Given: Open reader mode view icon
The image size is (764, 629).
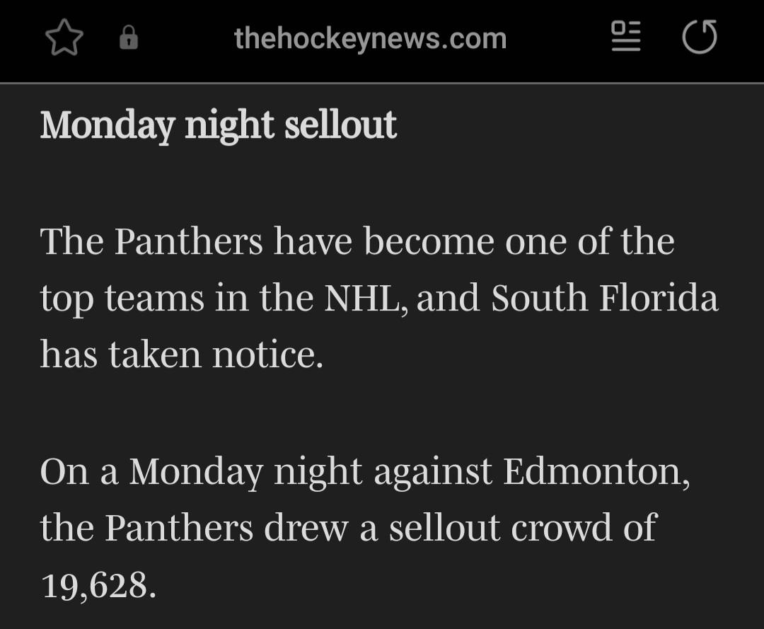Looking at the screenshot, I should point(625,37).
